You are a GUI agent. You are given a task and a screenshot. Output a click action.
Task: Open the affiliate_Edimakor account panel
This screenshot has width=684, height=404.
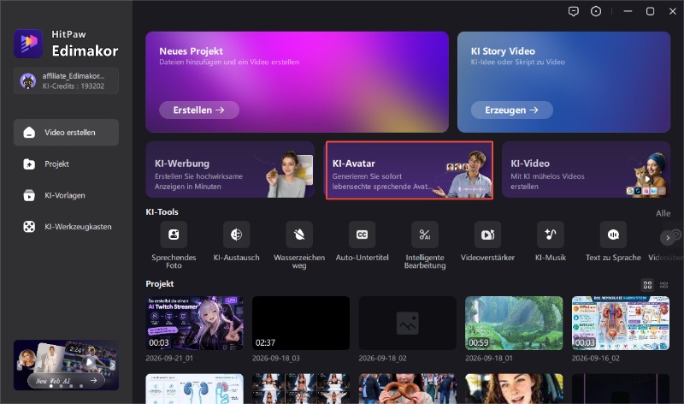coord(67,80)
